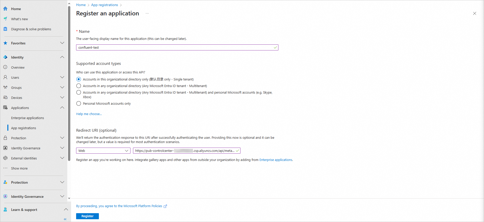Click external link icon after Platform Policies
The width and height of the screenshot is (484, 222).
165,206
